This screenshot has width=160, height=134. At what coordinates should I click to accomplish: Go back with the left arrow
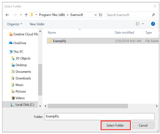tap(7, 15)
